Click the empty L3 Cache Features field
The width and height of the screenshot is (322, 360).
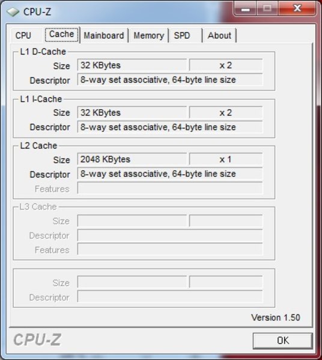[170, 250]
